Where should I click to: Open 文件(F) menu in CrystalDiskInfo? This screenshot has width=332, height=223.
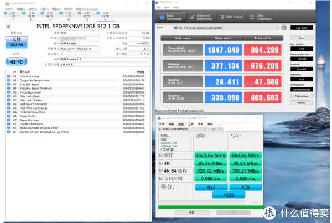pyautogui.click(x=9, y=9)
